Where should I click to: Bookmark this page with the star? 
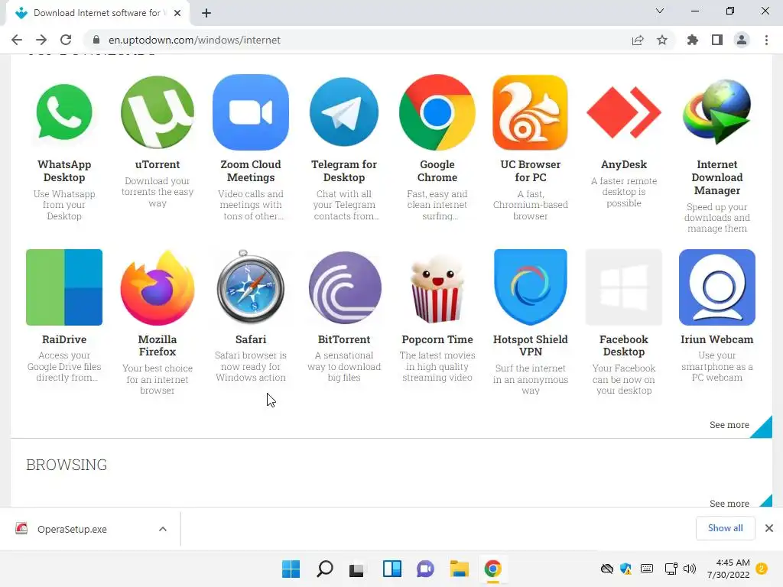click(x=662, y=40)
